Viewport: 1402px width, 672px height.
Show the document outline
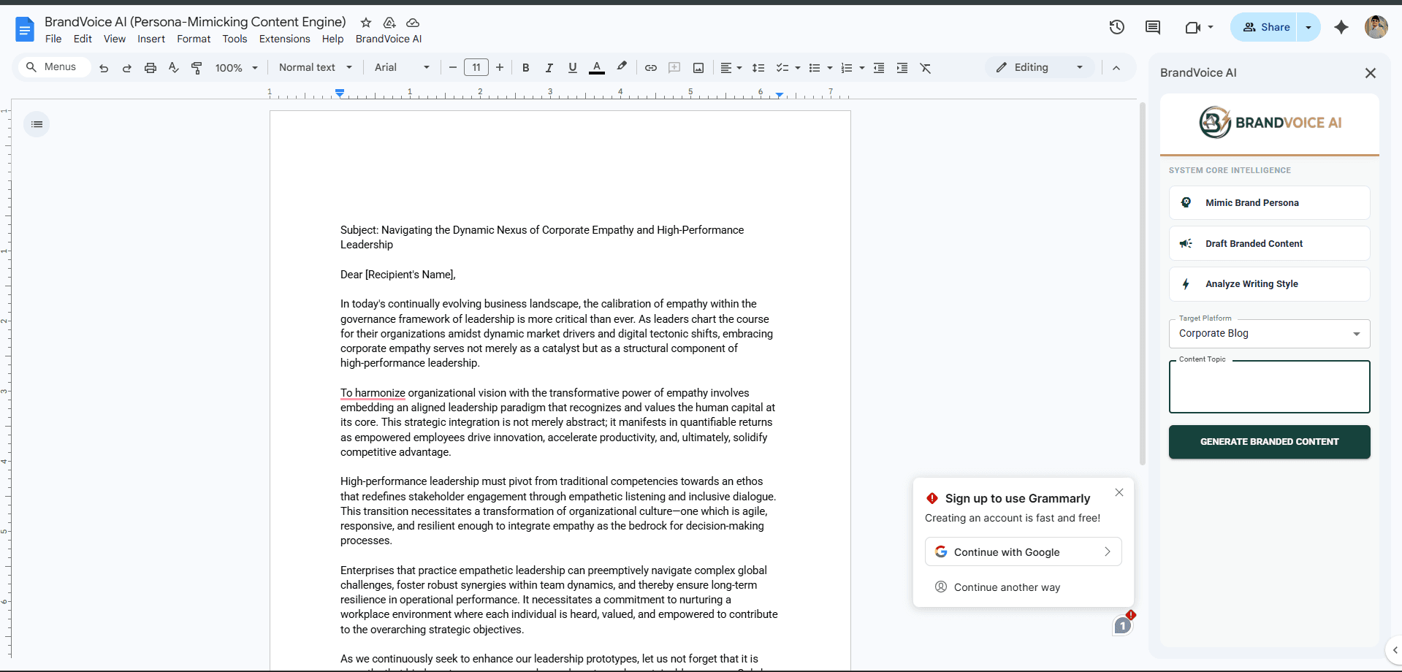[x=37, y=124]
